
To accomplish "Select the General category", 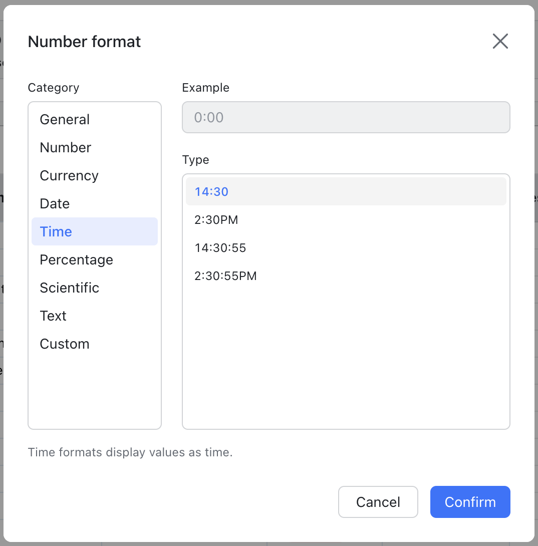I will [x=65, y=119].
